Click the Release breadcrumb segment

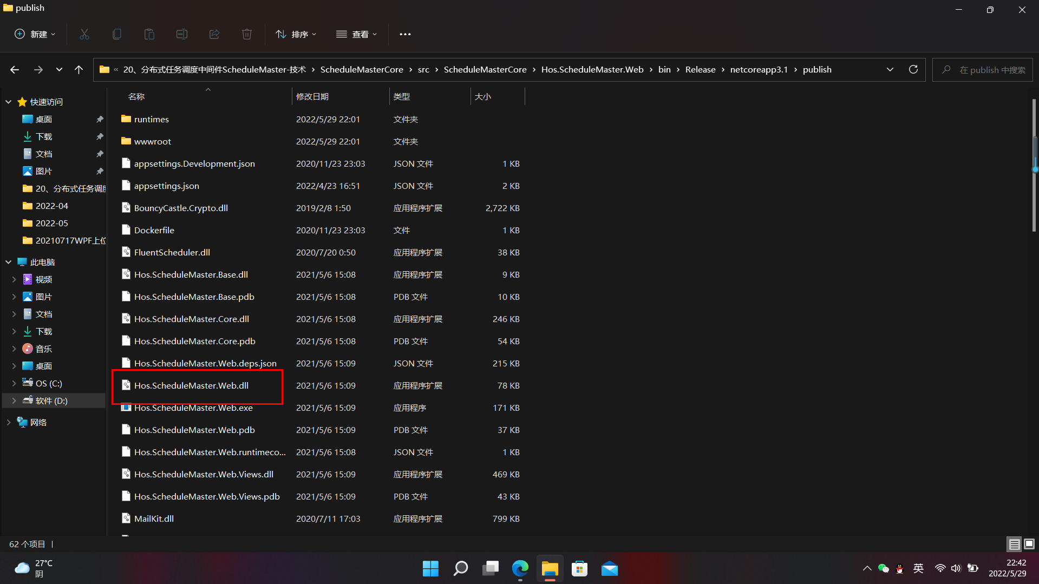point(700,69)
